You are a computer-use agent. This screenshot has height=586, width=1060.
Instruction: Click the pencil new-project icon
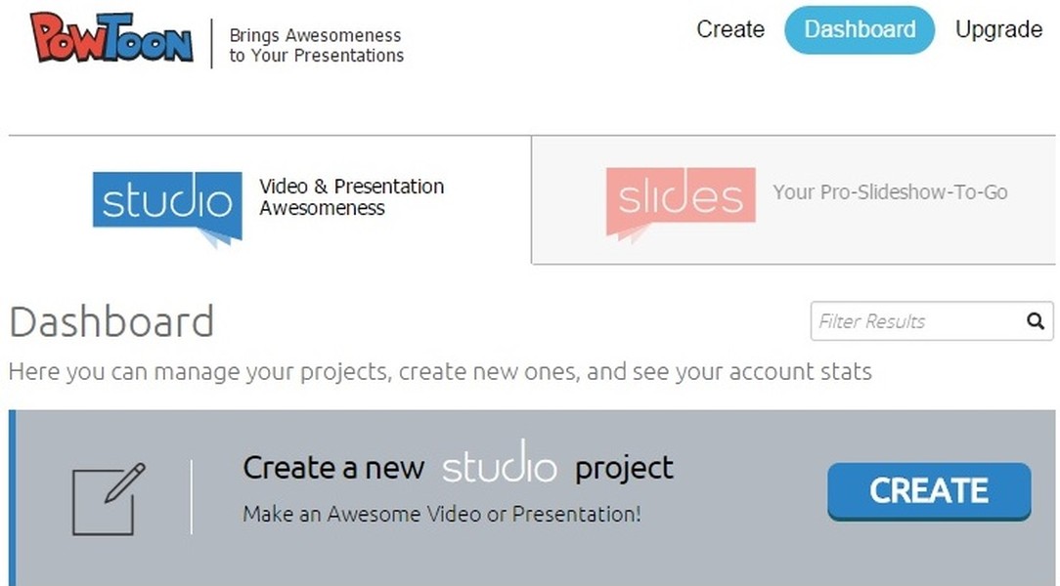click(109, 498)
